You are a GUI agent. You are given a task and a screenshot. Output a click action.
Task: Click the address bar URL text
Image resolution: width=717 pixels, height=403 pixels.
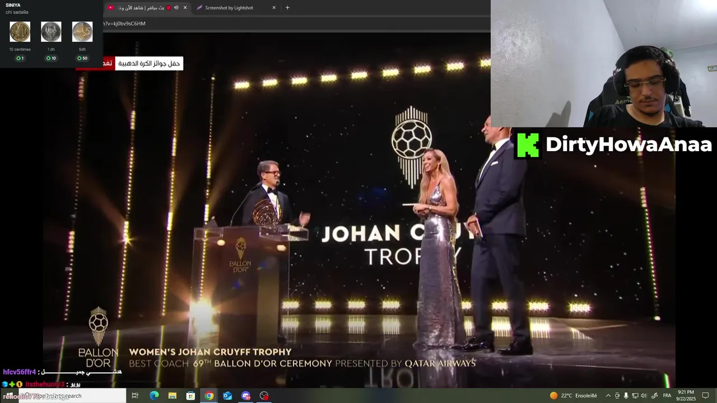[124, 24]
